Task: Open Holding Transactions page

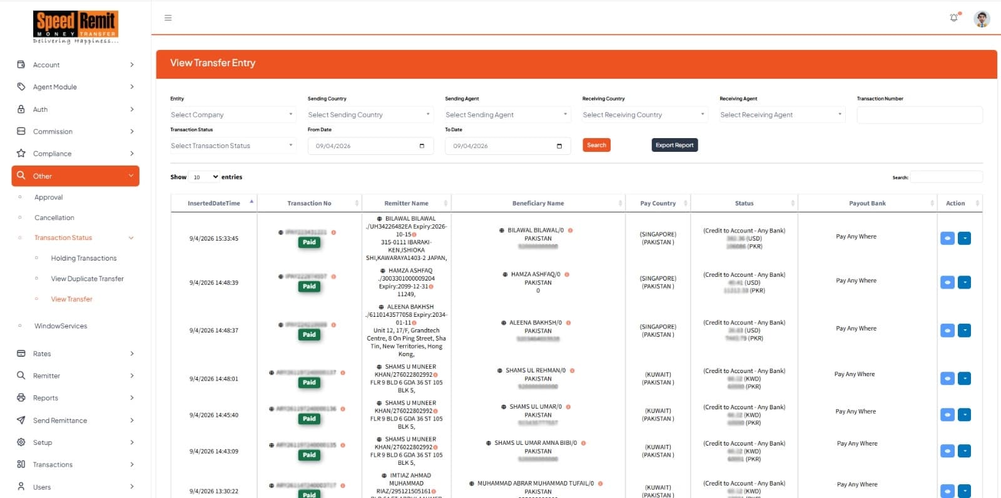Action: (x=84, y=258)
